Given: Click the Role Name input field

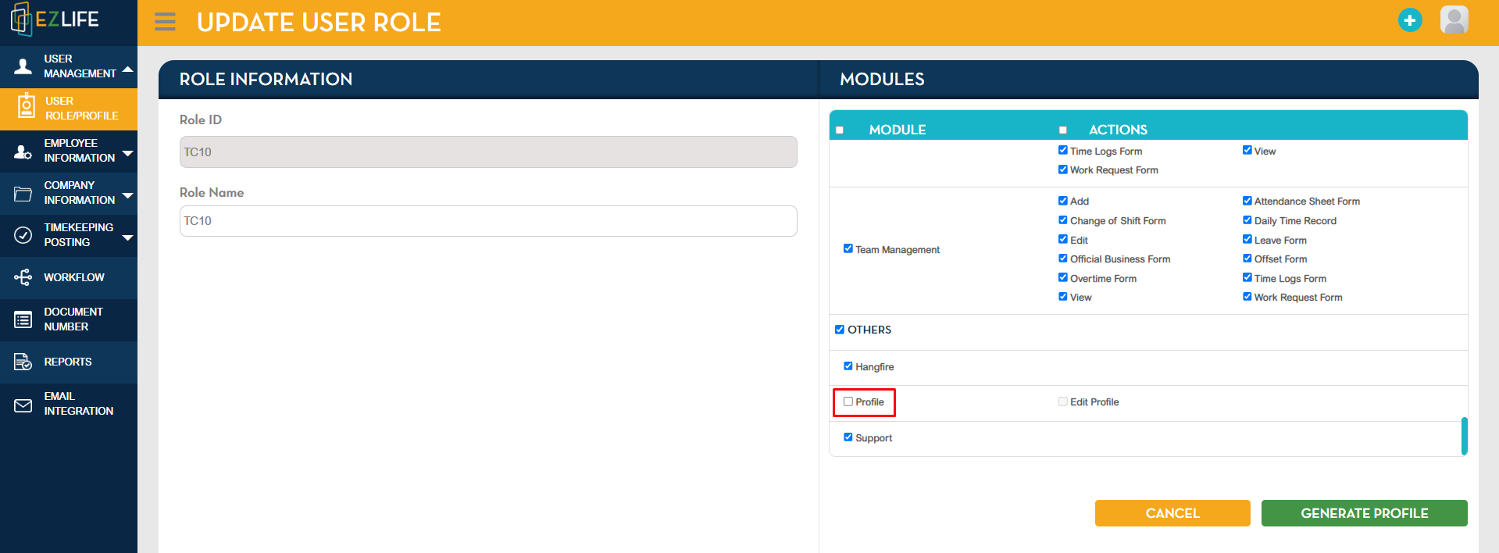Looking at the screenshot, I should [x=488, y=221].
